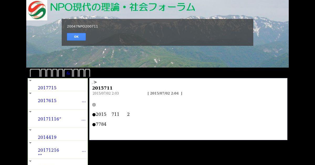
Task: Click the posted date 2015/07/02 2:03
Action: pos(106,93)
